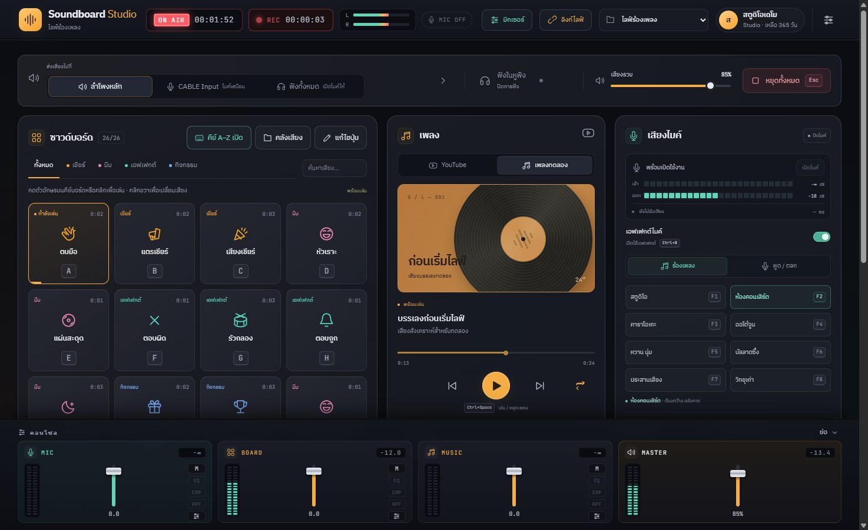Open MUSIC channel settings sliders icon

click(x=597, y=516)
